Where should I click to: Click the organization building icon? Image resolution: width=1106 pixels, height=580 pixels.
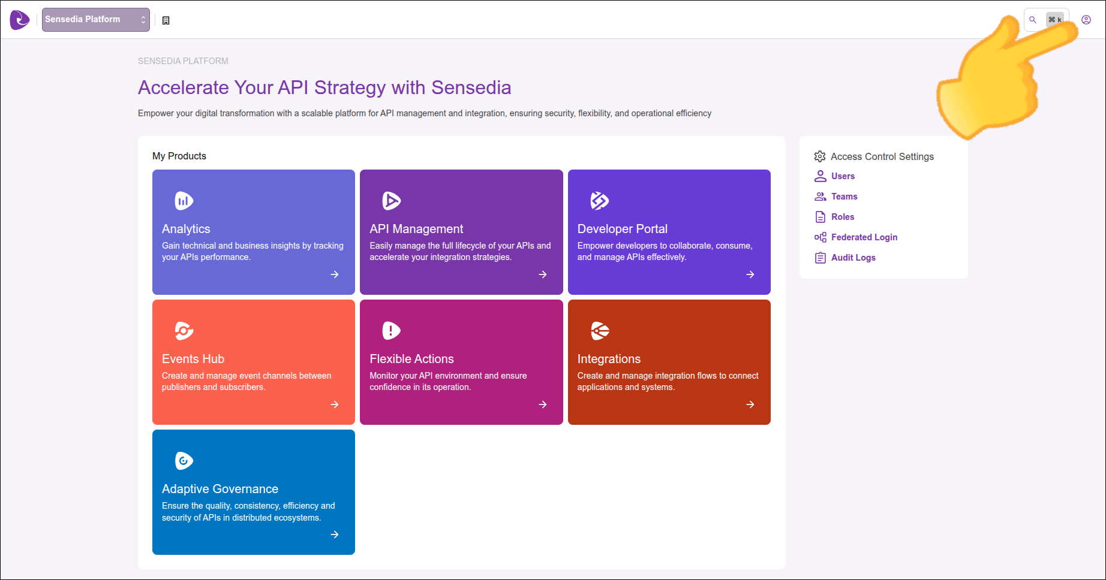[166, 20]
